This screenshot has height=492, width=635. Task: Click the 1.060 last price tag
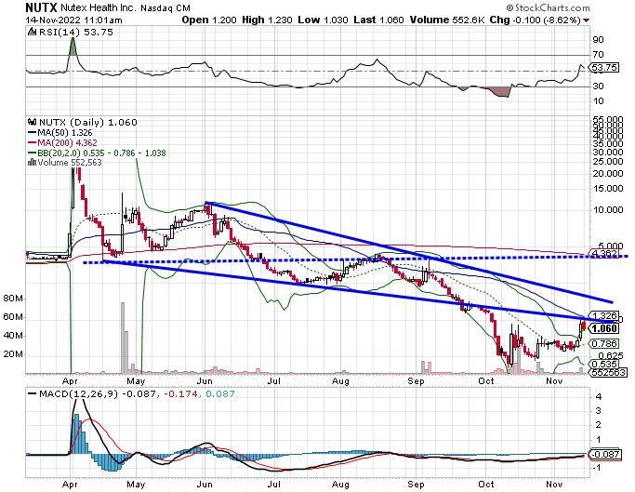pyautogui.click(x=604, y=328)
